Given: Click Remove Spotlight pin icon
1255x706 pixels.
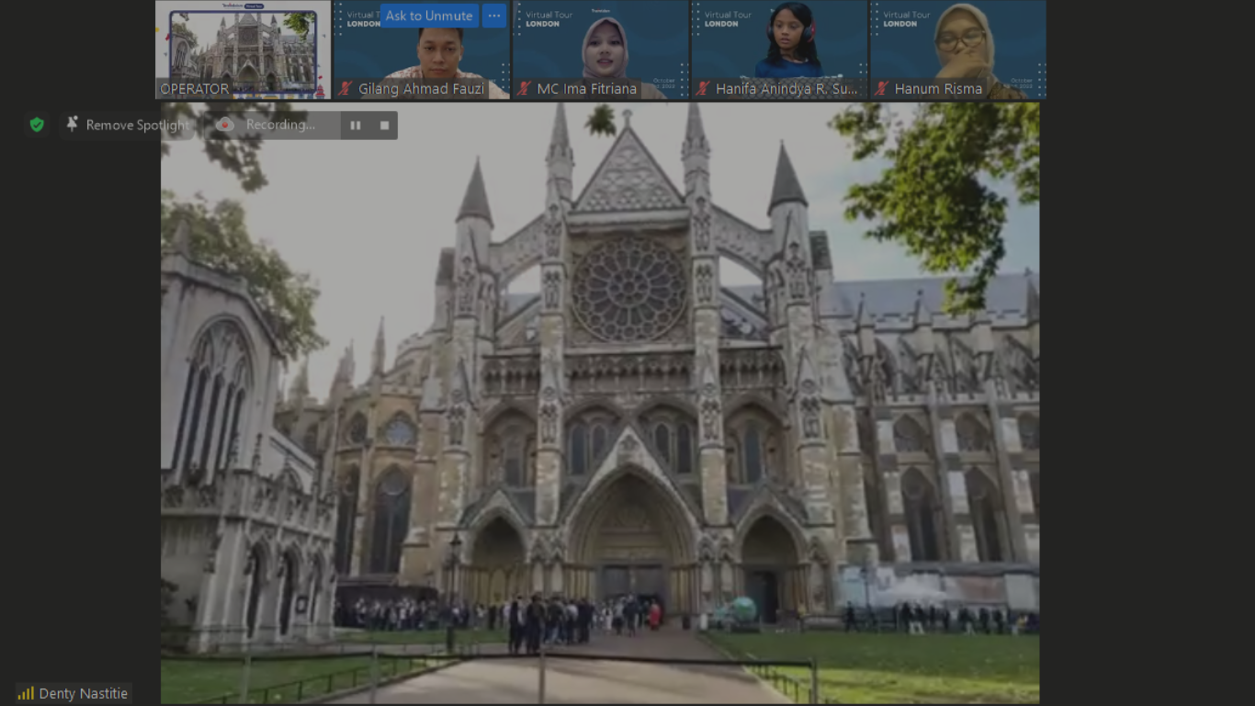Looking at the screenshot, I should coord(72,124).
